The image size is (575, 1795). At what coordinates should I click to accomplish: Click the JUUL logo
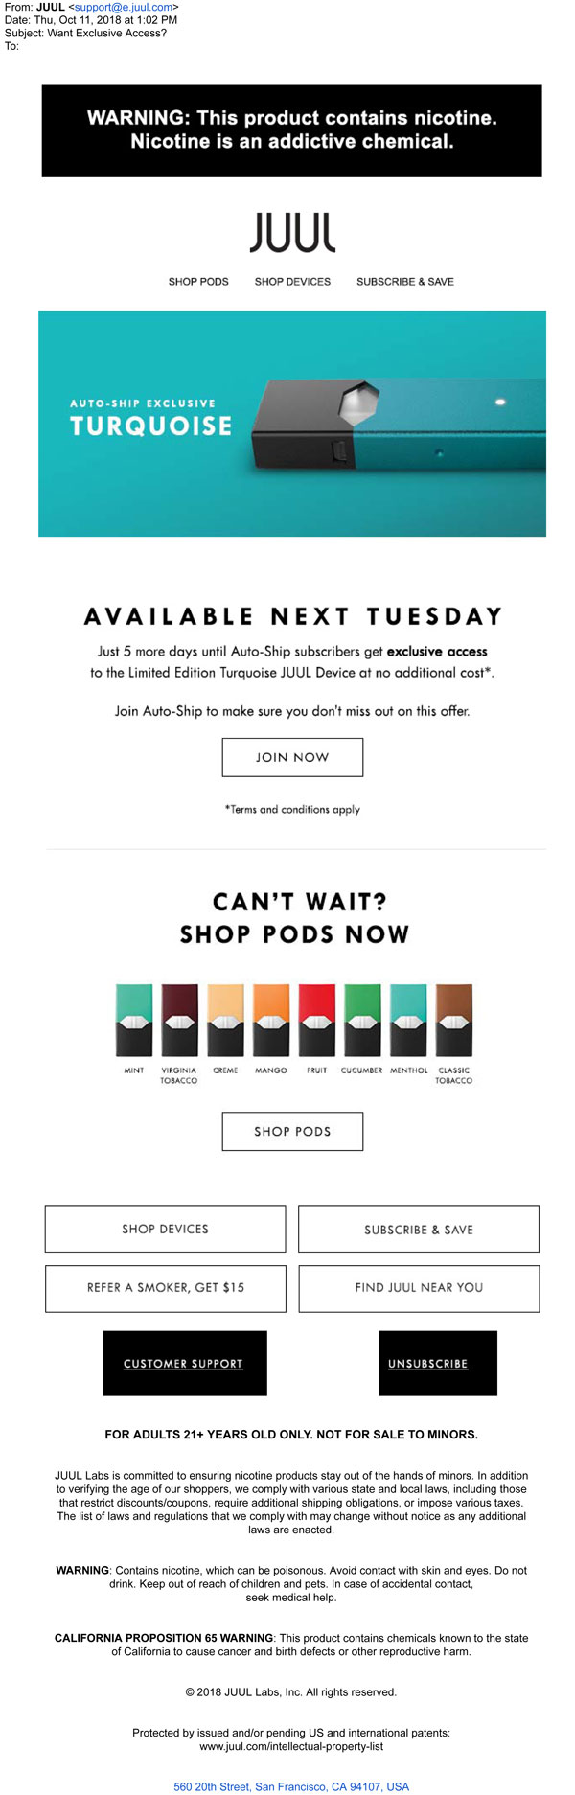(292, 233)
